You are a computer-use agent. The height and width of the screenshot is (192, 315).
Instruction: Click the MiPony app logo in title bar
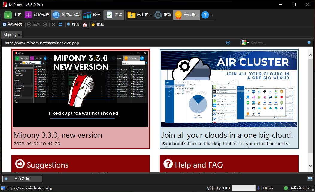pyautogui.click(x=5, y=4)
